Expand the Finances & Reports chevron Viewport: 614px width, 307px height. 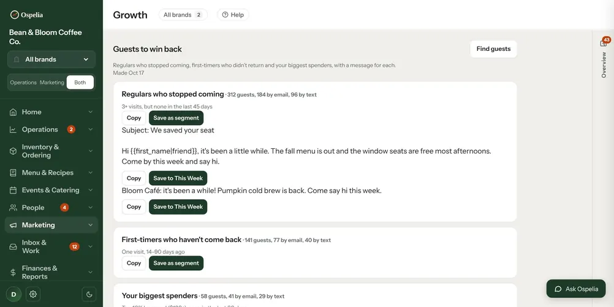coord(91,272)
